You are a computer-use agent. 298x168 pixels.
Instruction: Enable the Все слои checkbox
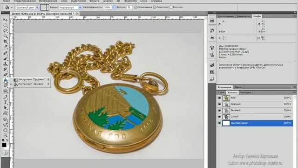(x=171, y=7)
